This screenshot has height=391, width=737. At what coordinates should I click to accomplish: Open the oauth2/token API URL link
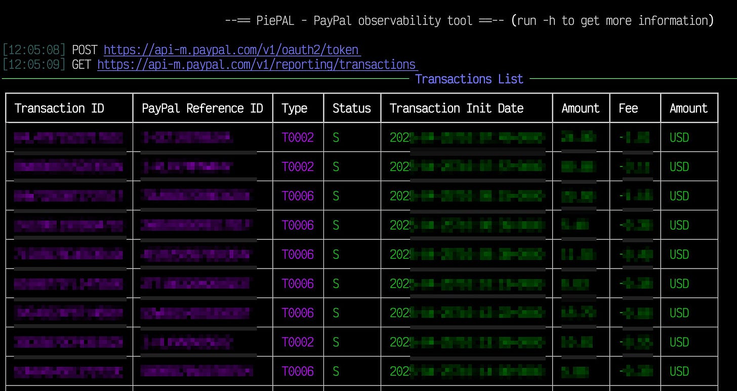tap(232, 50)
